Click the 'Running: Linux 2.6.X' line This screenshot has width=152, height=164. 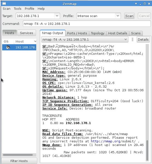(x=62, y=79)
